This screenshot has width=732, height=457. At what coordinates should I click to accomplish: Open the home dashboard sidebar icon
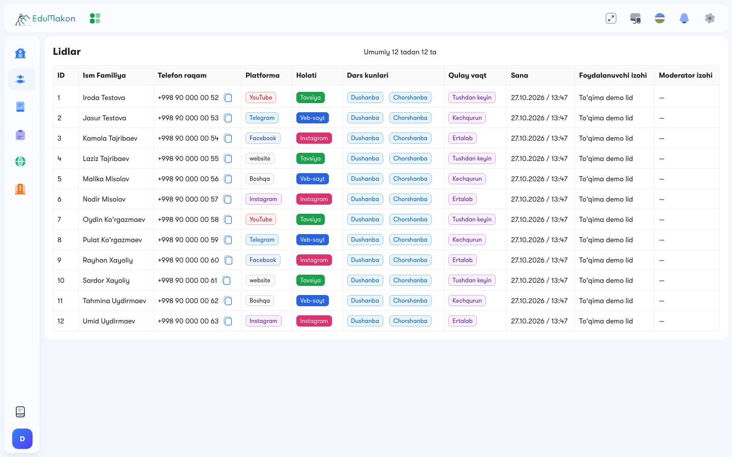coord(20,53)
